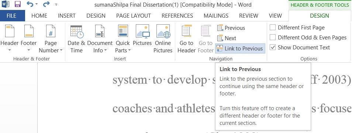Jump to the Next header or footer

[227, 38]
